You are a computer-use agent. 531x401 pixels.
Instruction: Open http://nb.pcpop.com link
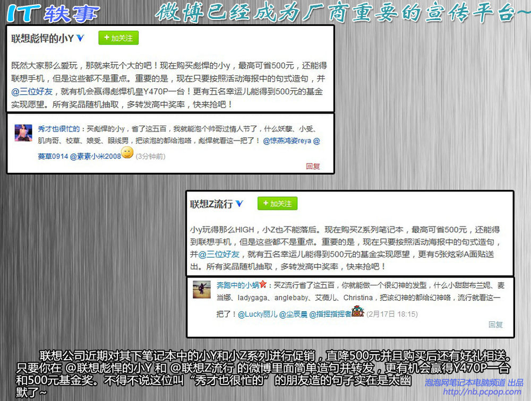click(x=482, y=392)
